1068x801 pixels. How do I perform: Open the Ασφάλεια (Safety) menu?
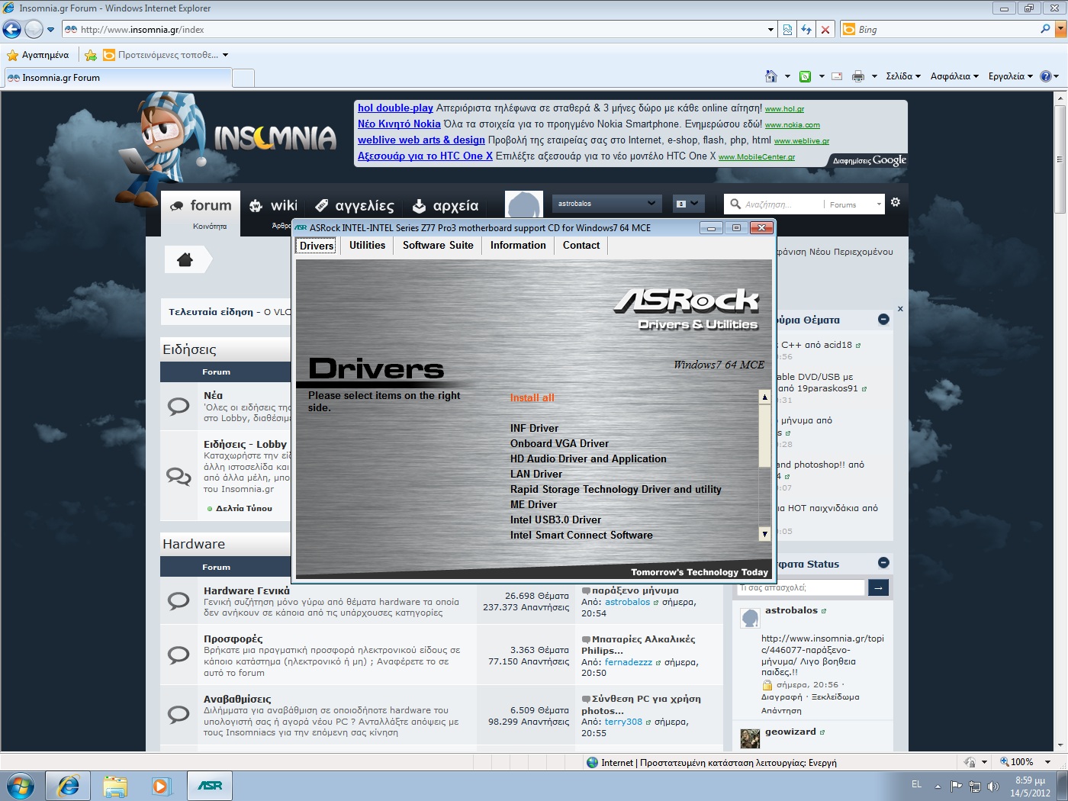click(954, 76)
